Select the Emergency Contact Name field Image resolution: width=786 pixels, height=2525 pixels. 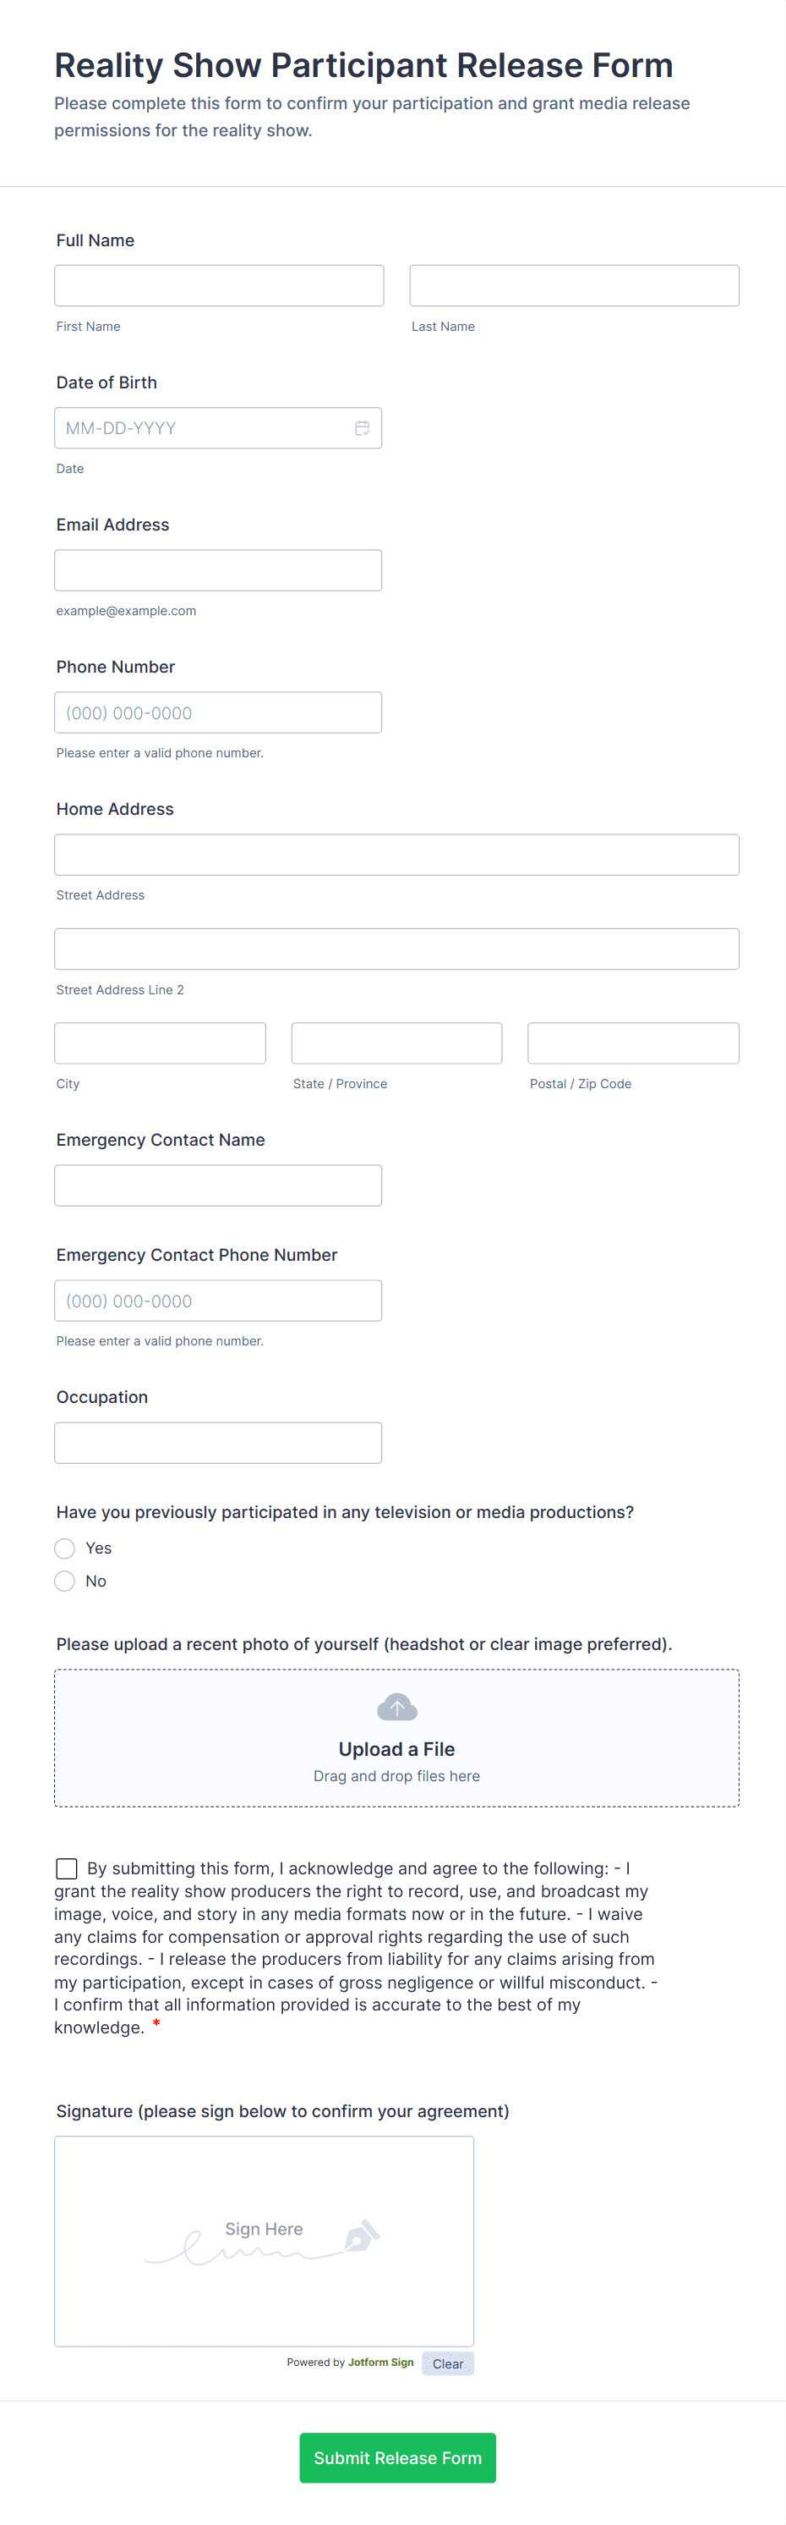(x=218, y=1185)
